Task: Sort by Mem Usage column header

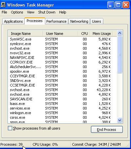Action: [101, 34]
